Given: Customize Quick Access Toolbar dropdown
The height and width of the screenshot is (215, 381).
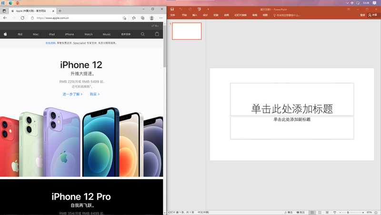Looking at the screenshot, I should (x=208, y=9).
